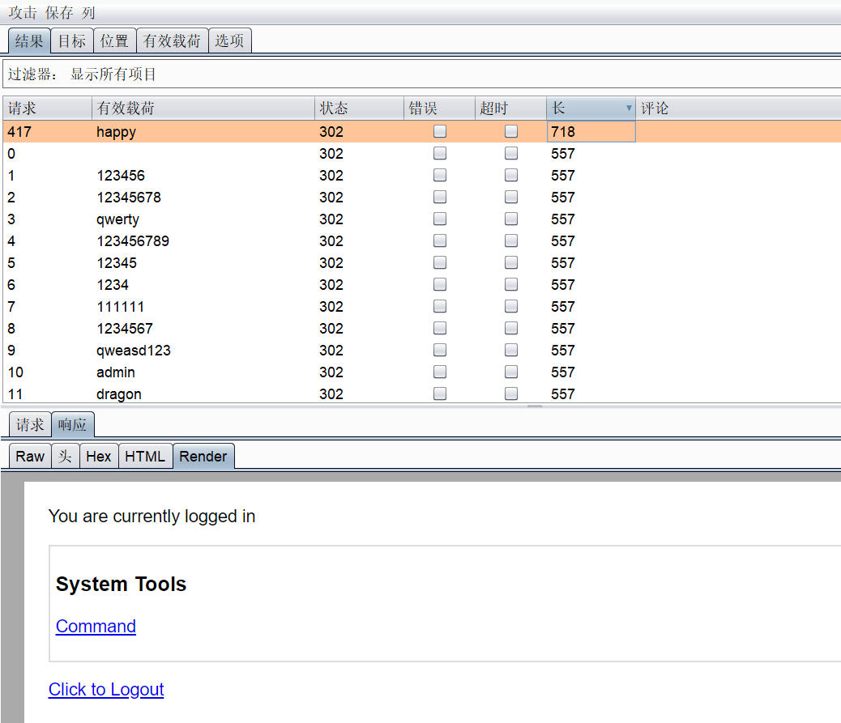The width and height of the screenshot is (841, 723).
Task: Sort by the 错误 column header
Action: (439, 108)
